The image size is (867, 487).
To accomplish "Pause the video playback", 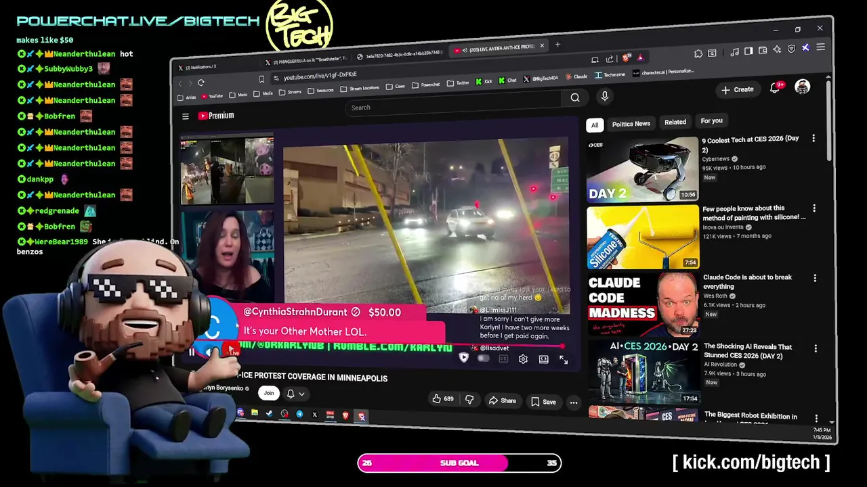I will (x=192, y=352).
